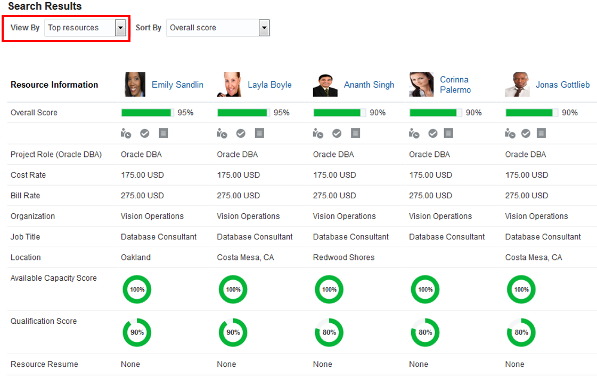Open Jonas Gottlieb's list details icon

pos(542,133)
